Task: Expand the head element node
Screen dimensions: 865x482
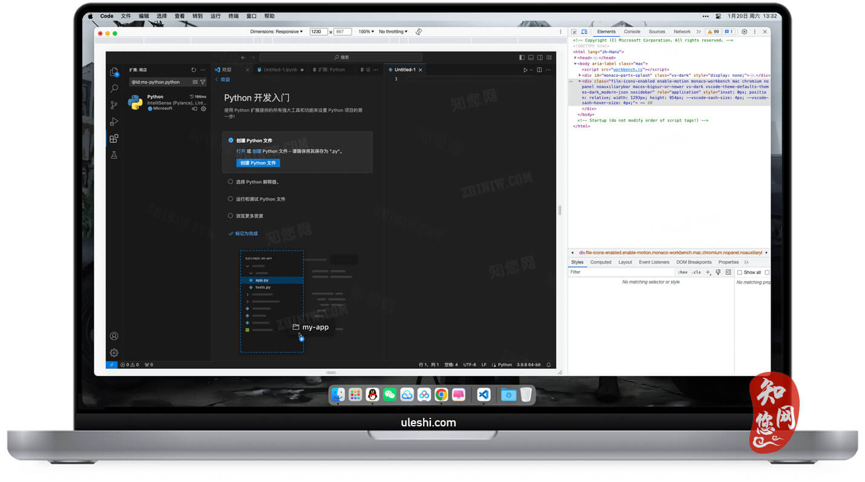Action: (576, 58)
